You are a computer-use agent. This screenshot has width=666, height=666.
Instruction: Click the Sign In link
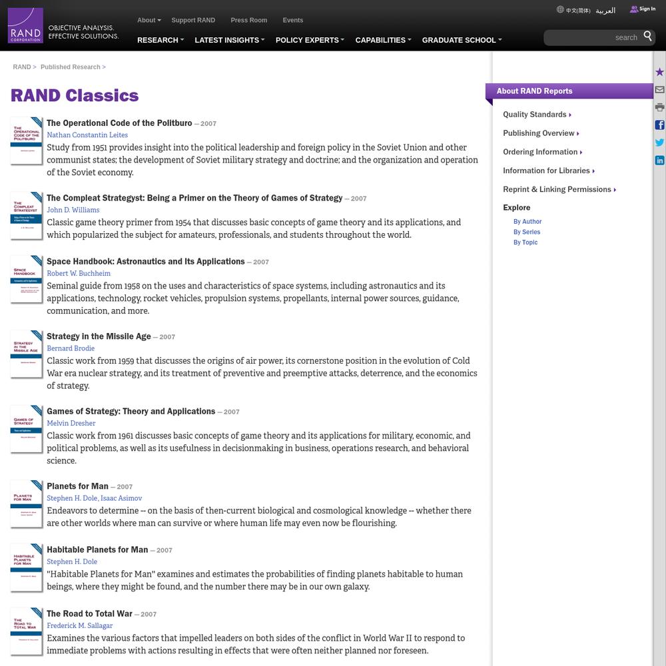(647, 9)
